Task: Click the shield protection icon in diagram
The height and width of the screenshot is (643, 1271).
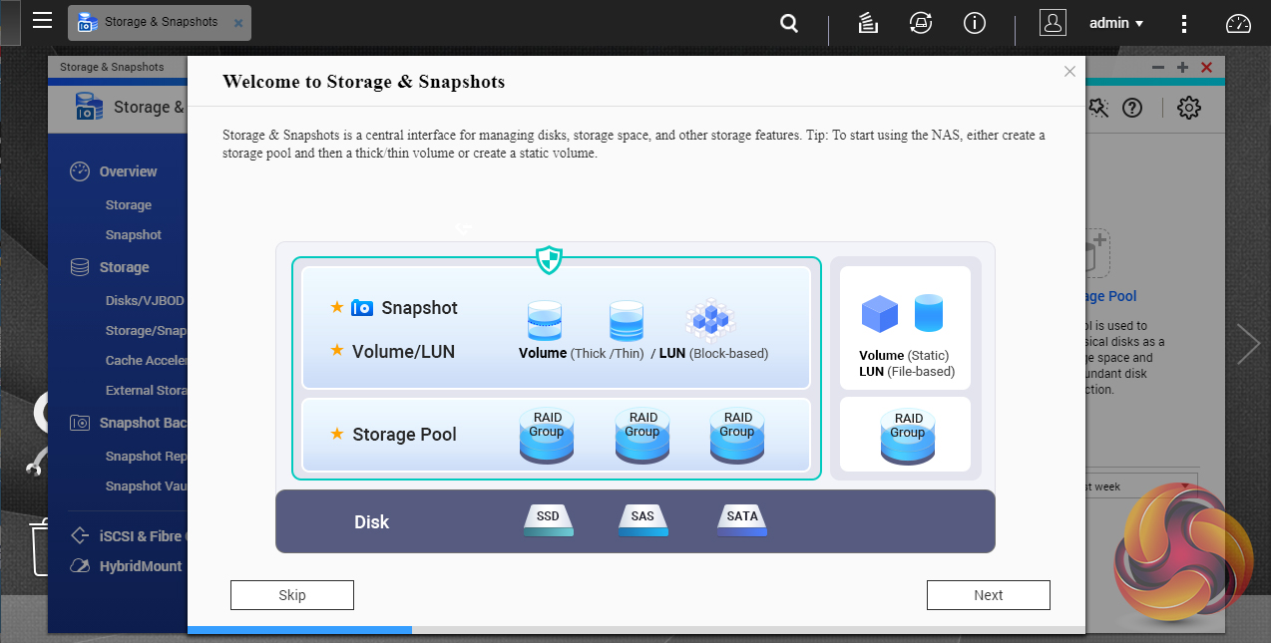Action: pos(549,260)
